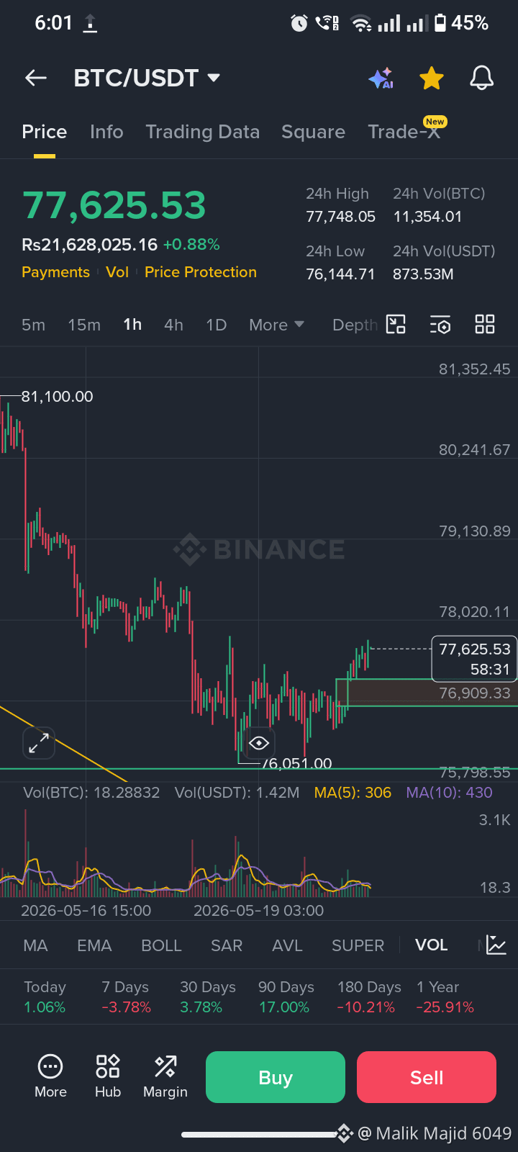The image size is (518, 1152).
Task: Select the 1h timeframe
Action: pyautogui.click(x=132, y=325)
